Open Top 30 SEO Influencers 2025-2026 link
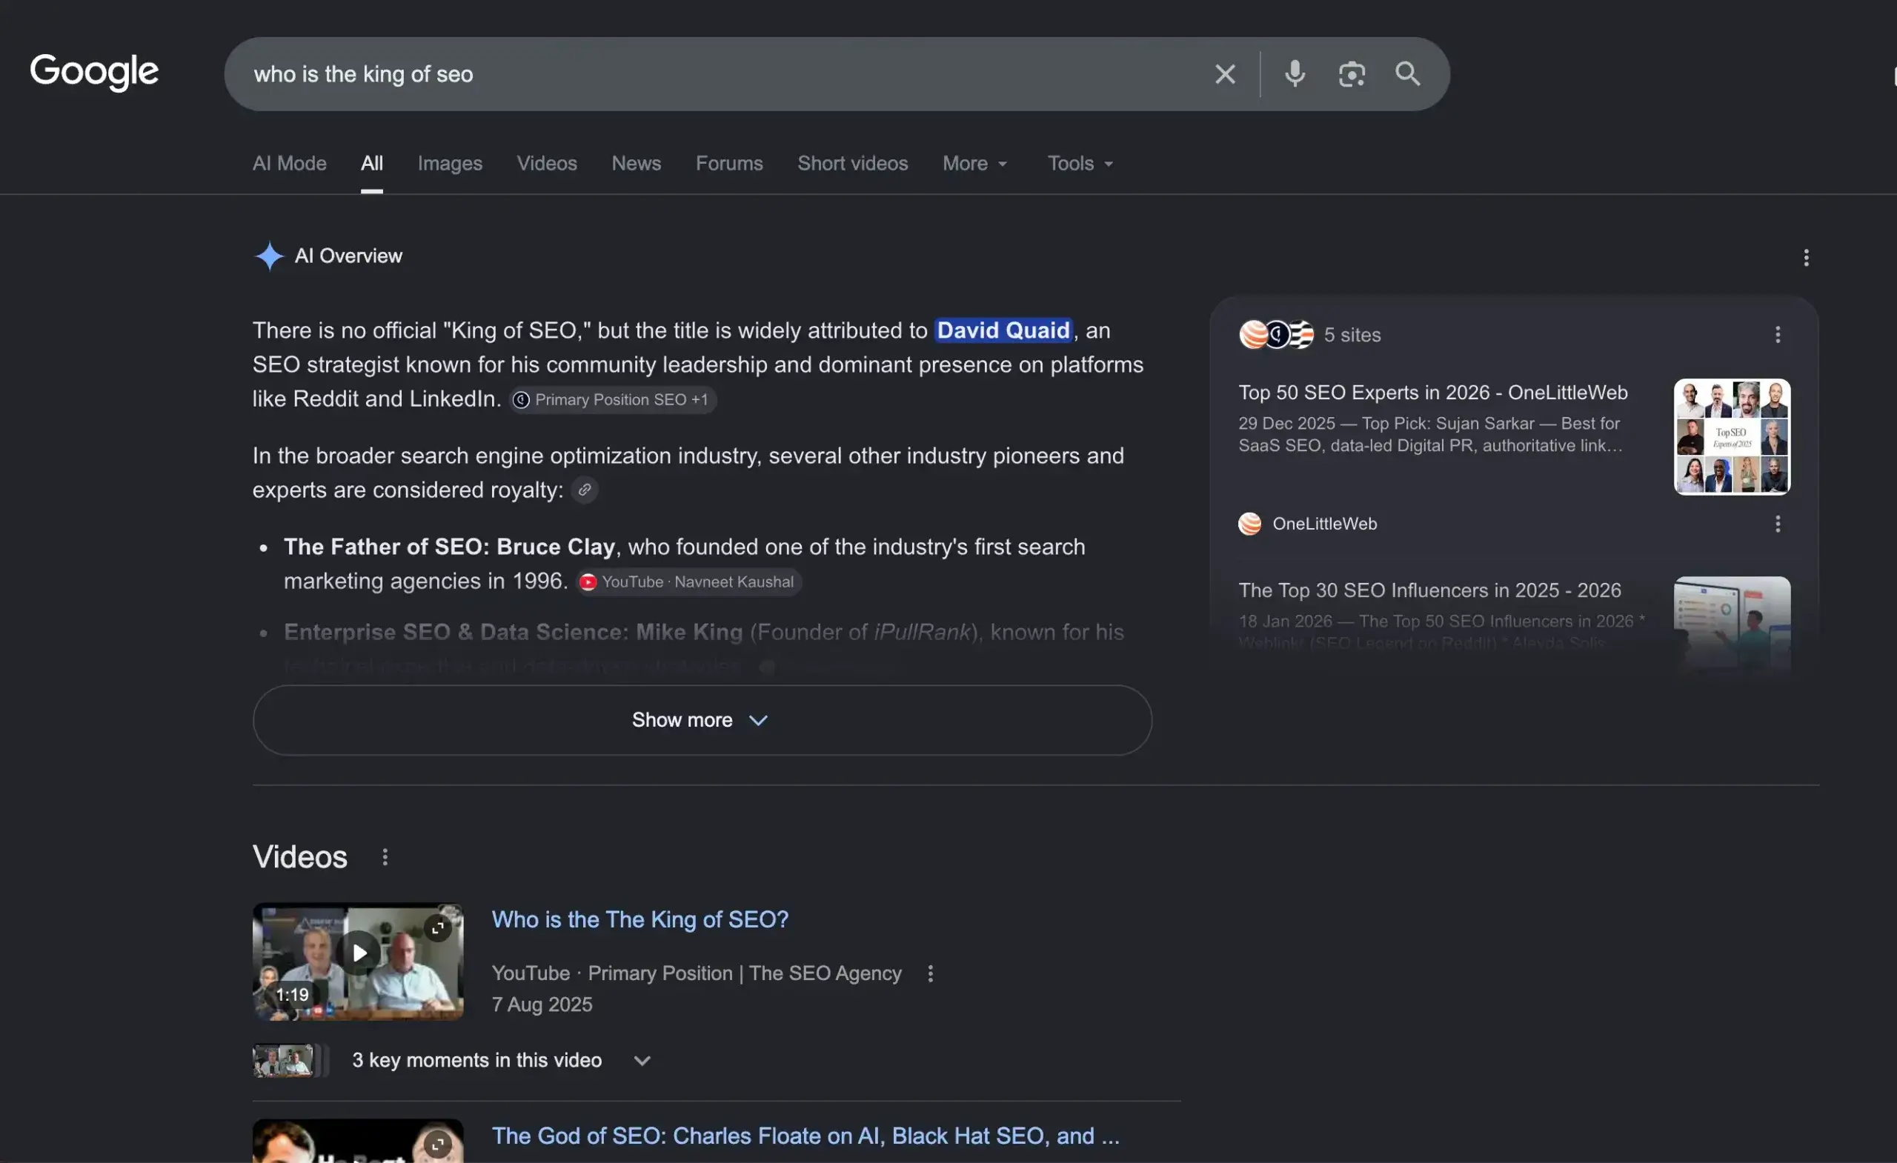 (1429, 590)
